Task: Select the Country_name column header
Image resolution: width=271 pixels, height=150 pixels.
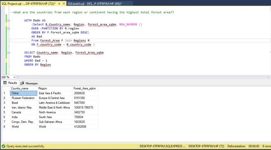Action: (x=24, y=88)
